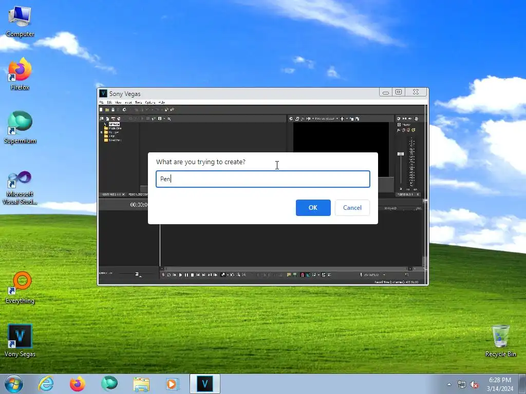The height and width of the screenshot is (394, 526).
Task: Click the timeline Pause button
Action: click(186, 275)
